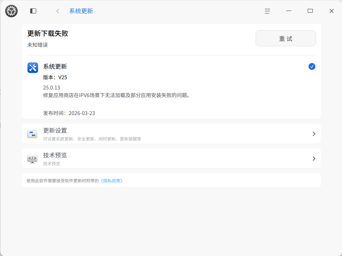
Task: Go back with the left arrow
Action: point(58,11)
